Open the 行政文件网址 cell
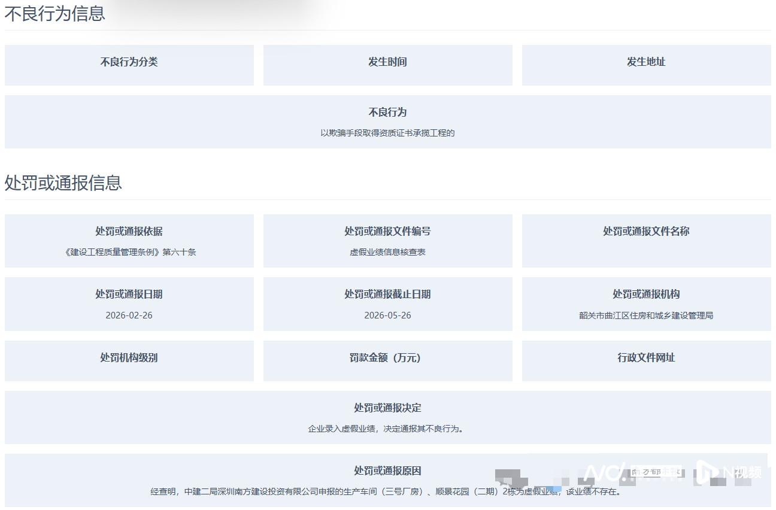Screen dimensions: 776x510 tap(645, 357)
